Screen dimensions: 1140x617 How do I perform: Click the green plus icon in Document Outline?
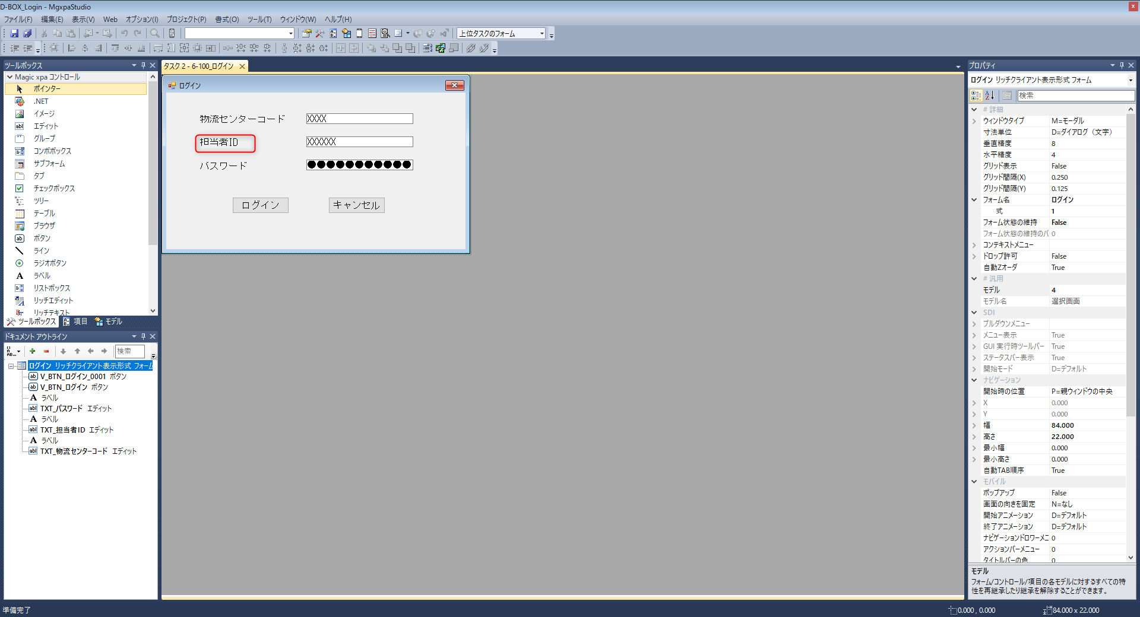(32, 351)
